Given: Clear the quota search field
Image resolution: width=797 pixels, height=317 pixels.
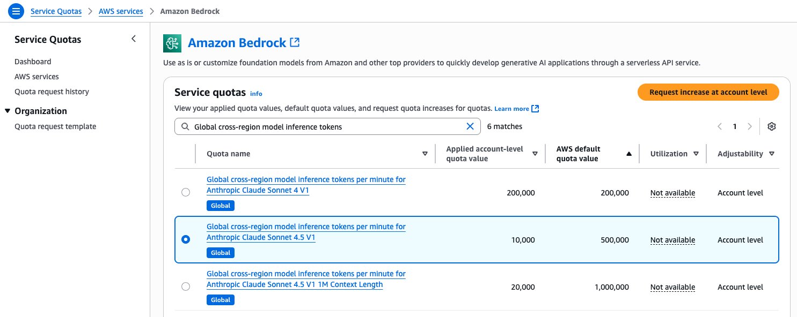Looking at the screenshot, I should click(470, 126).
